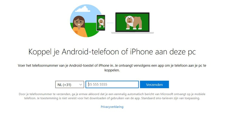Open the NL (+31) country code dropdown
The image size is (226, 116).
[70, 84]
